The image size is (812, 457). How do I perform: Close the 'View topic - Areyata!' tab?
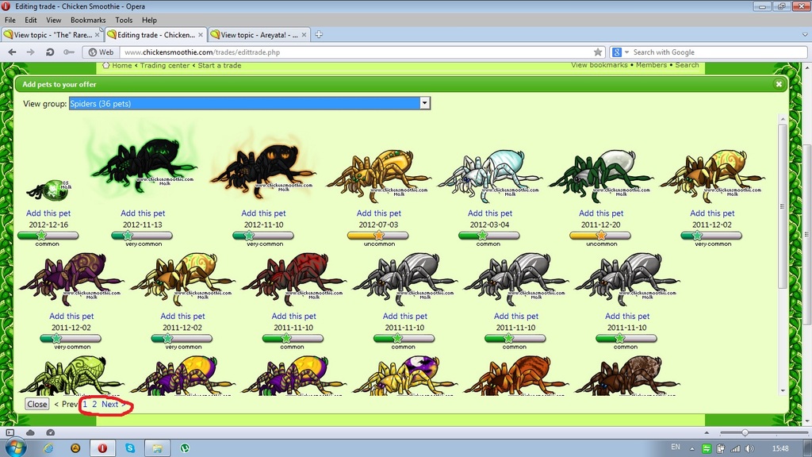click(x=304, y=35)
